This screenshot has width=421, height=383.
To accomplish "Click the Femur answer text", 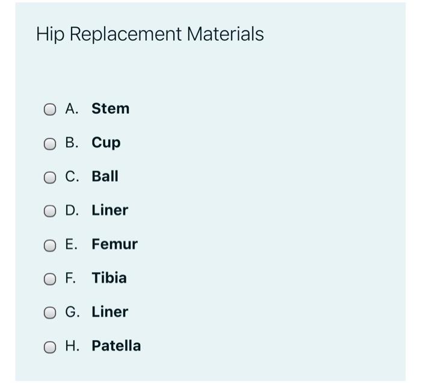I will tap(114, 244).
